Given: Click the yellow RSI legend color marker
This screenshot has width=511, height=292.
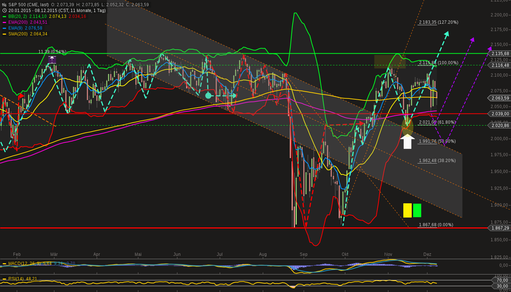Looking at the screenshot, I should (4, 279).
